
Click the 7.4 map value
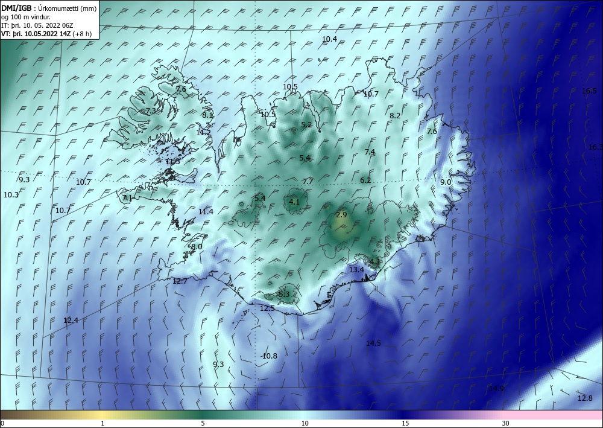pyautogui.click(x=370, y=152)
